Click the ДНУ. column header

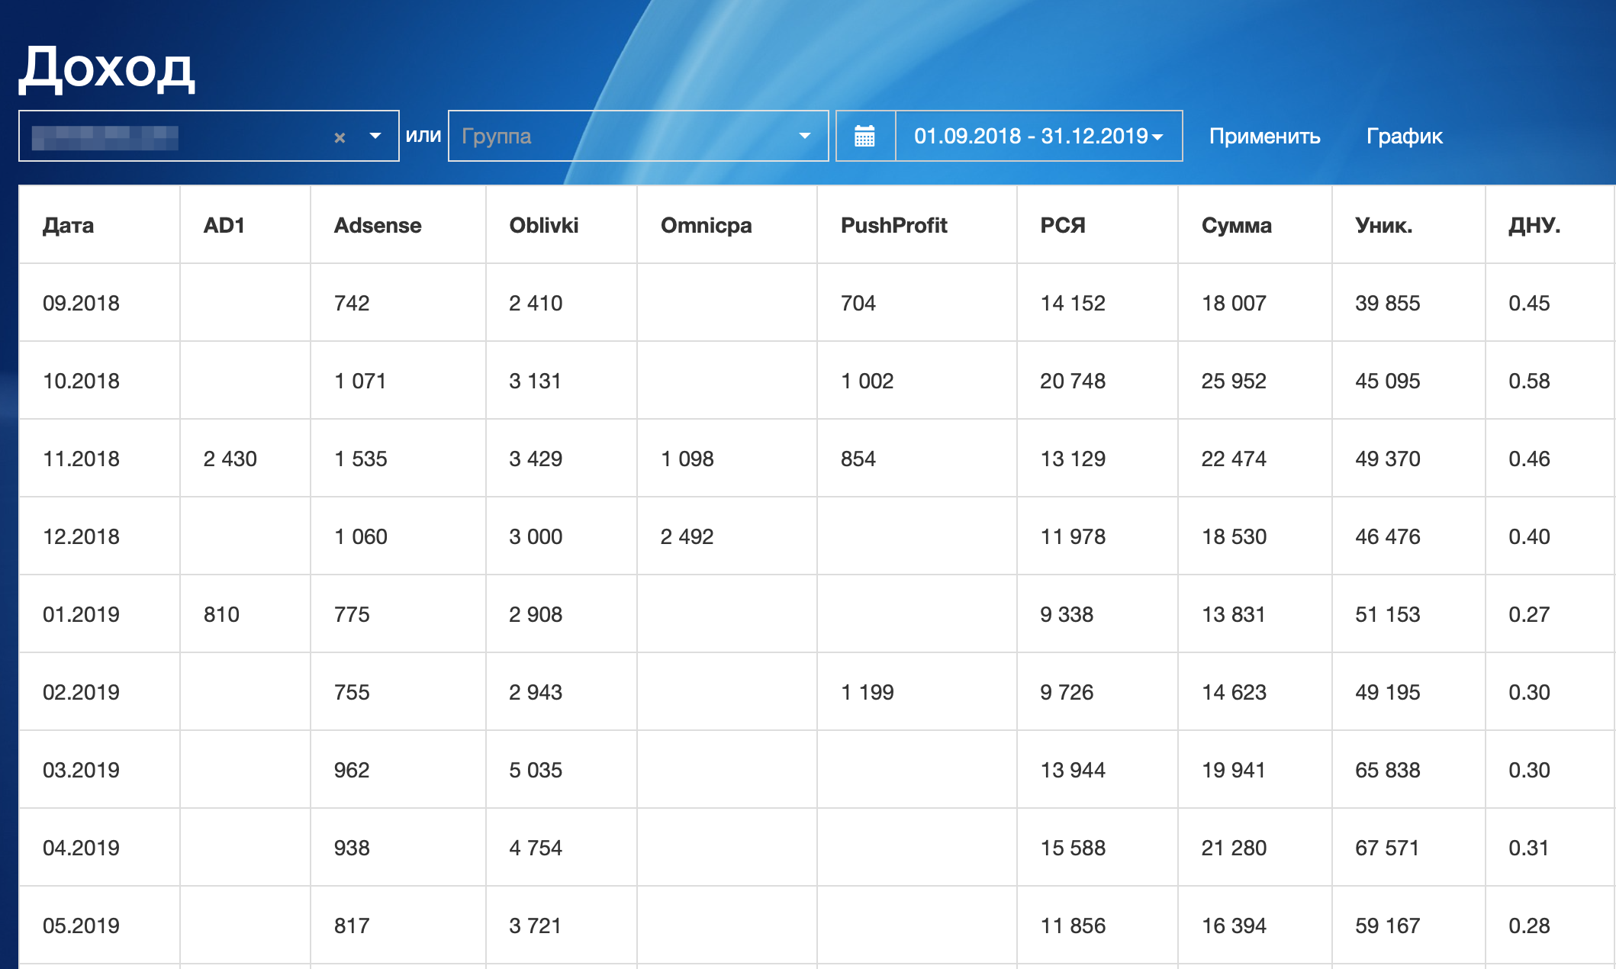point(1534,226)
